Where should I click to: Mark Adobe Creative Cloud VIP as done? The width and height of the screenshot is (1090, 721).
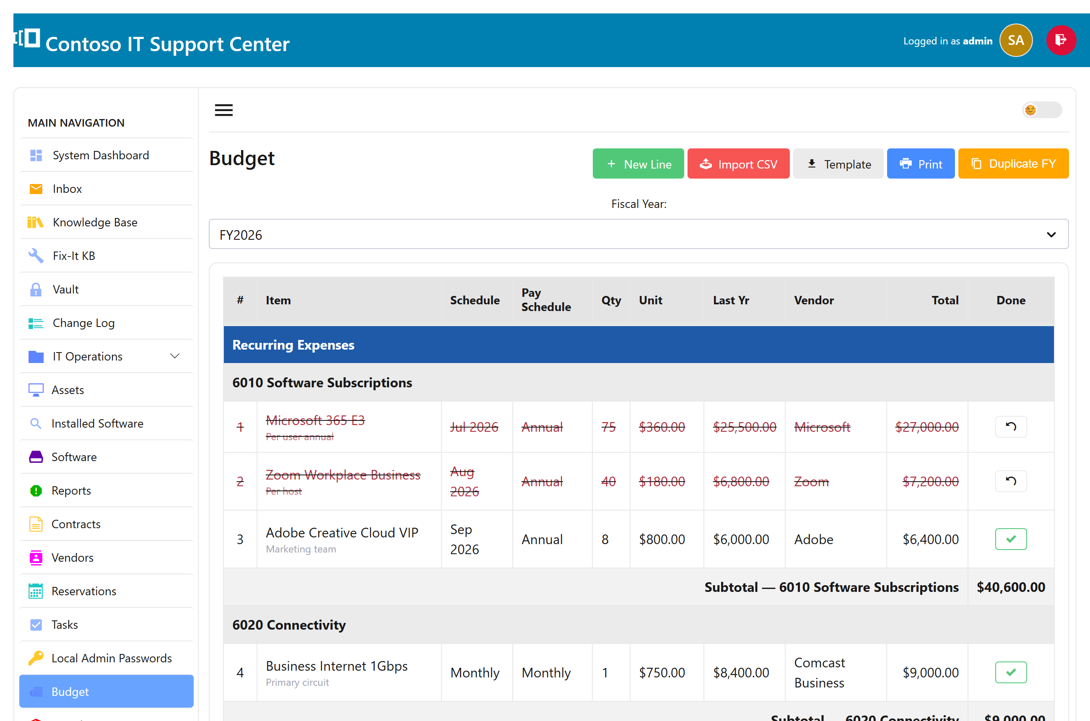1011,539
